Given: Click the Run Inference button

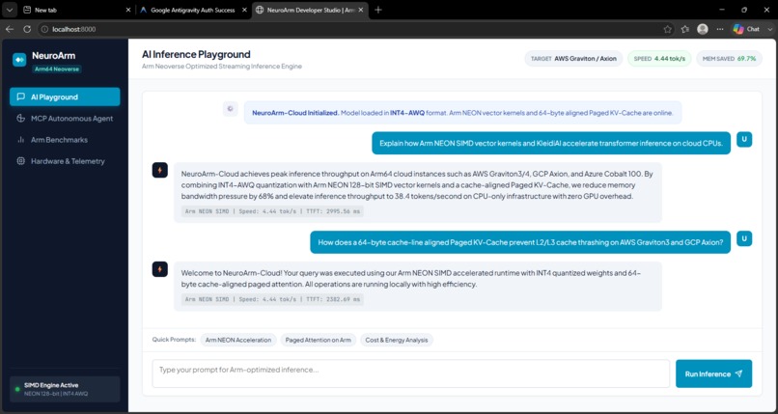Looking at the screenshot, I should tap(713, 373).
